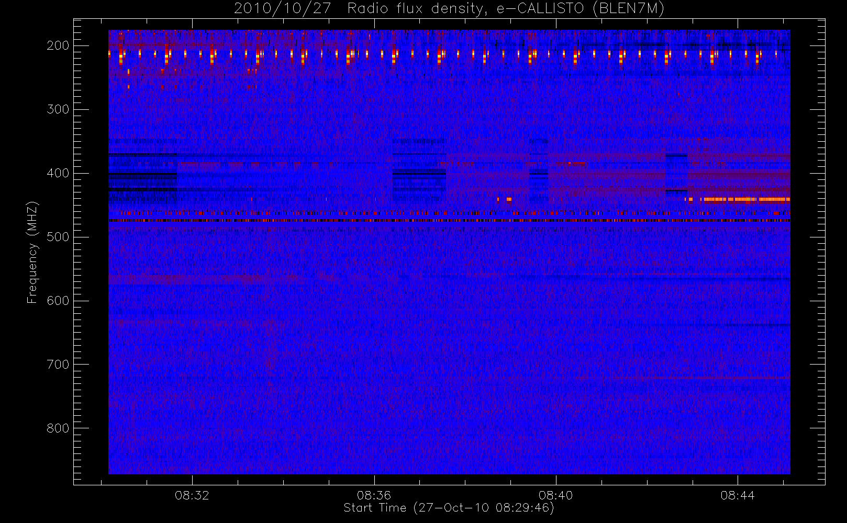The height and width of the screenshot is (523, 847).
Task: Click the Frequency (MHZ) axis title
Action: click(x=33, y=252)
